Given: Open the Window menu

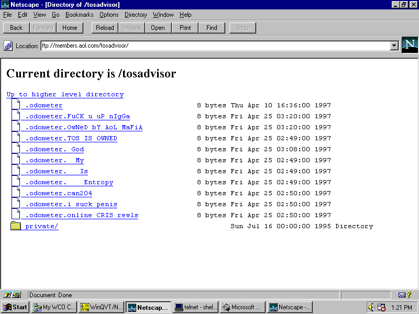Looking at the screenshot, I should [x=163, y=15].
